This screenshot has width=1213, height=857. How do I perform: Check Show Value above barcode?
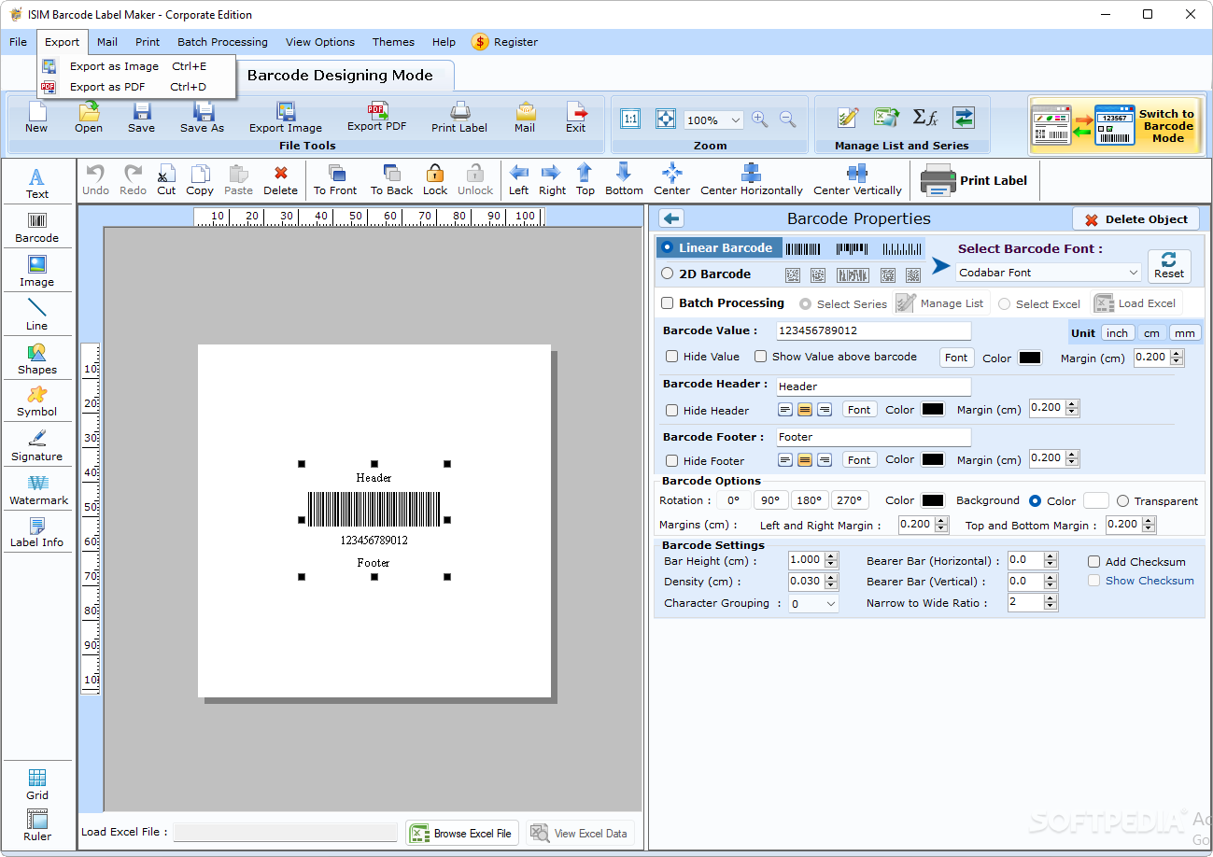pyautogui.click(x=760, y=357)
